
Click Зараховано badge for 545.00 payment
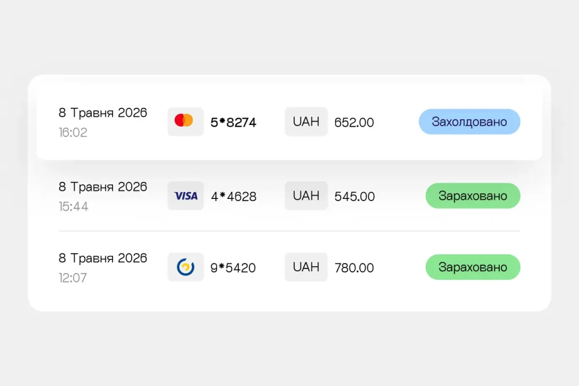(473, 196)
